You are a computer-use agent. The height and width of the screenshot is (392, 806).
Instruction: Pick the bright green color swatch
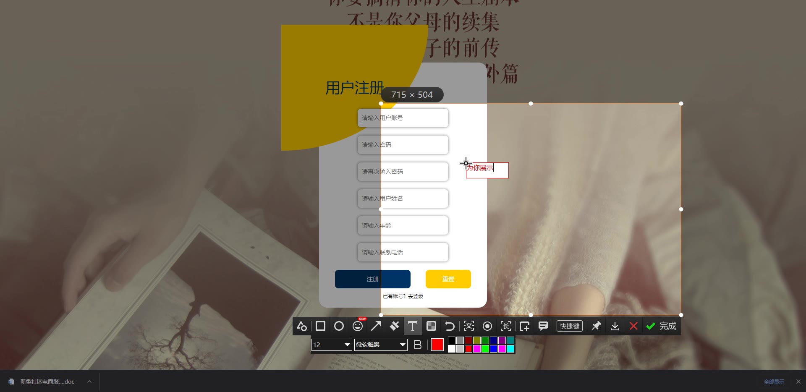coord(485,349)
